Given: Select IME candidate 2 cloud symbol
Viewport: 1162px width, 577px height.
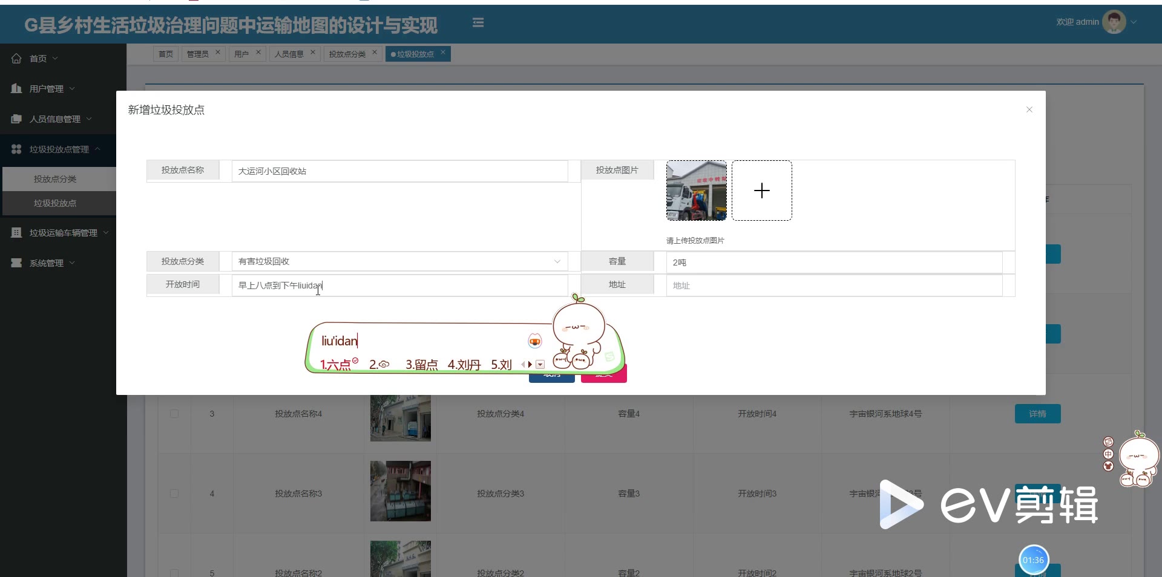Looking at the screenshot, I should pyautogui.click(x=379, y=365).
